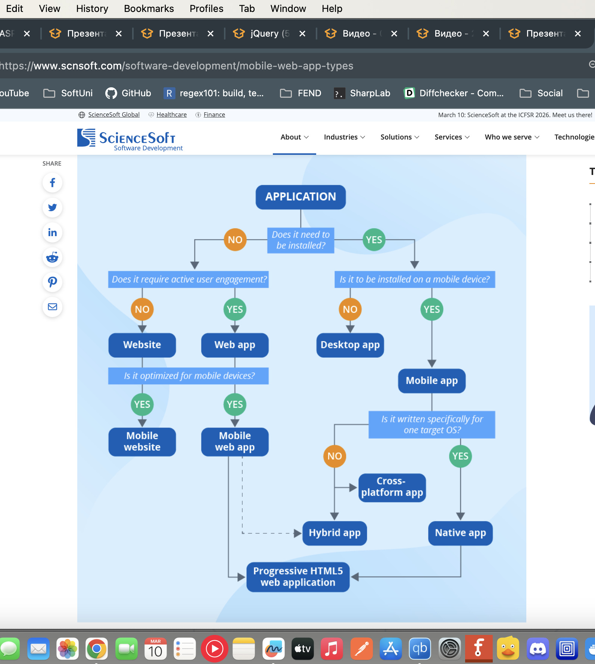Open the SoftUni bookmarks folder
Viewport: 595px width, 664px height.
pos(68,93)
